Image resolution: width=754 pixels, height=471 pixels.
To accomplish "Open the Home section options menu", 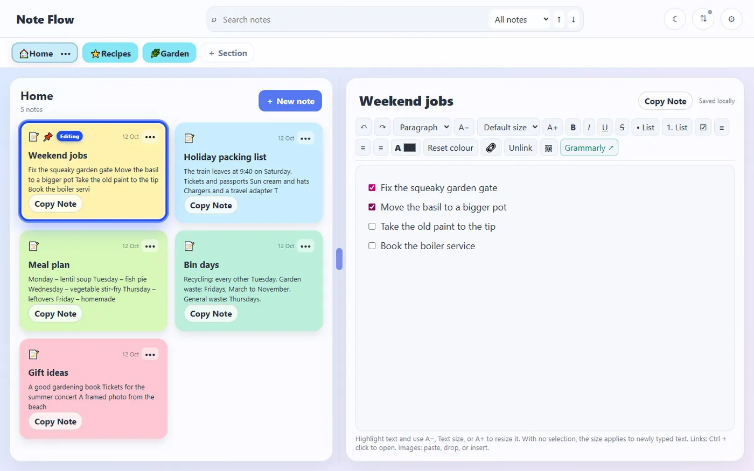I will [x=66, y=53].
